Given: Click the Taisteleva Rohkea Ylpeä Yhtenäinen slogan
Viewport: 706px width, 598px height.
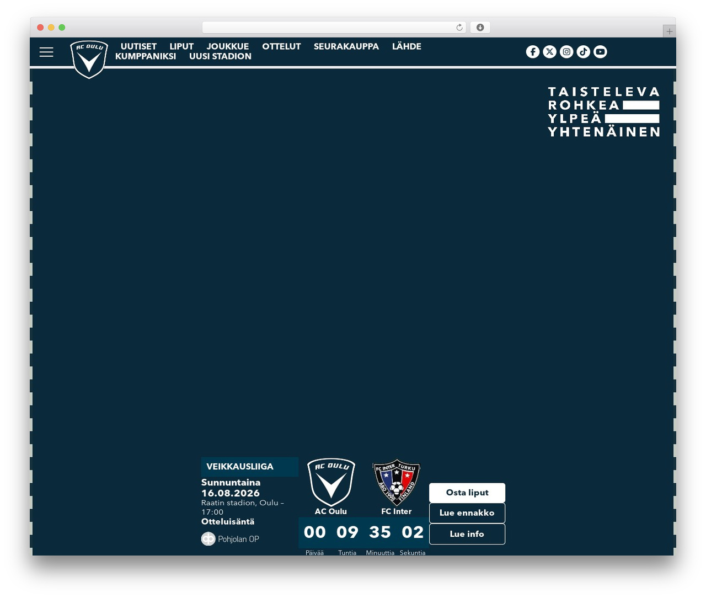Looking at the screenshot, I should point(604,111).
